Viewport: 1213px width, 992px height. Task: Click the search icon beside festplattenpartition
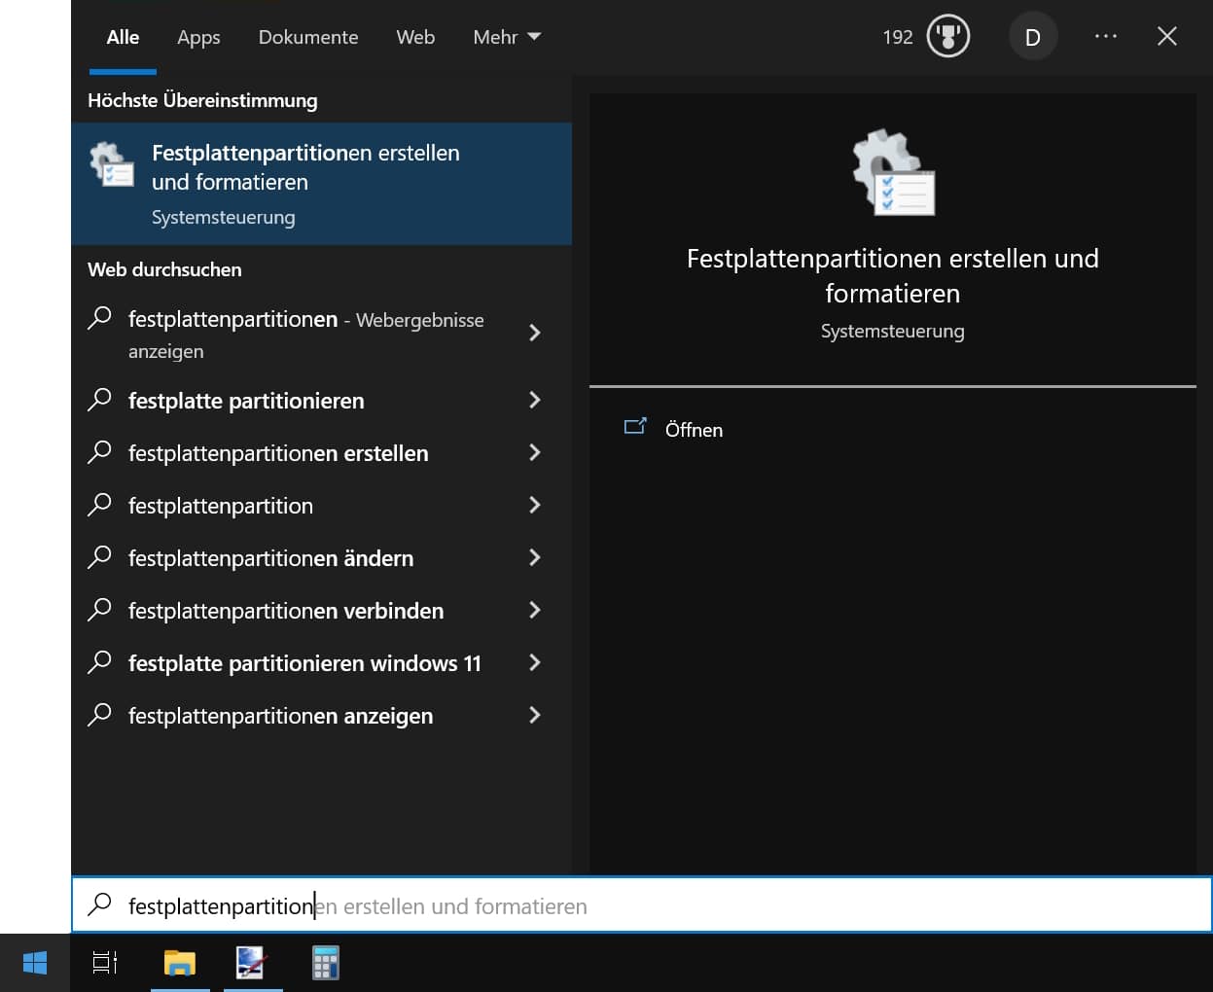pos(99,505)
